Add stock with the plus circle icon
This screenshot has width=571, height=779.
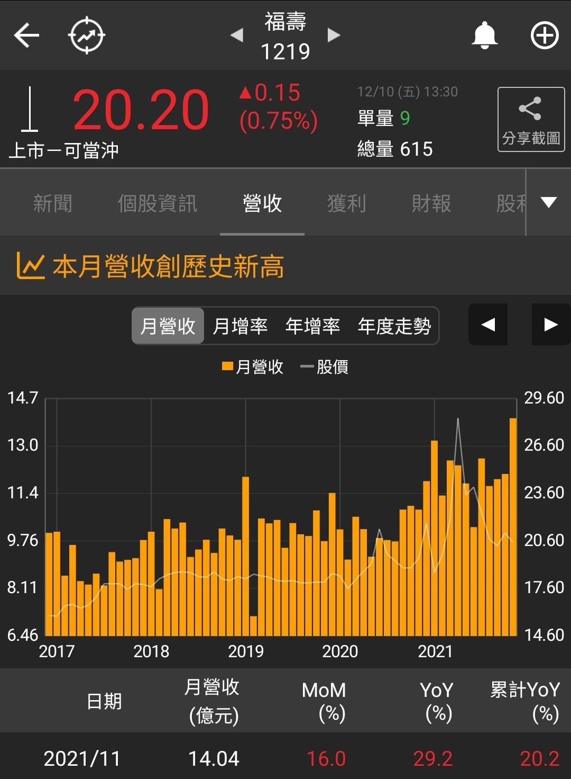545,35
